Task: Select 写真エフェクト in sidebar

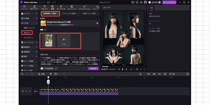Action: click(x=29, y=28)
